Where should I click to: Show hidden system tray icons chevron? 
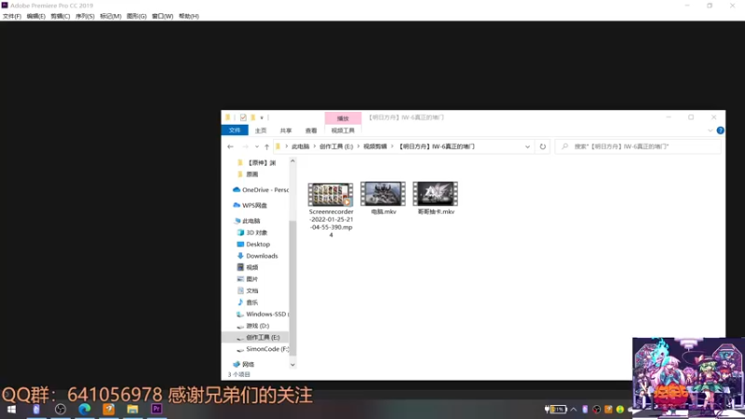[x=574, y=409]
